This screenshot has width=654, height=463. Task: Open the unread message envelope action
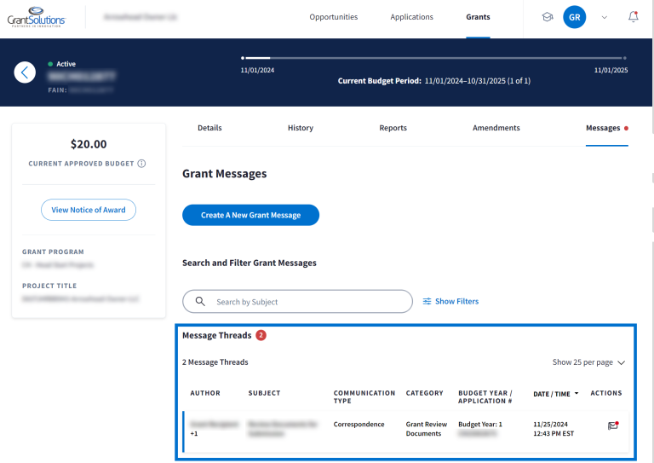point(612,425)
